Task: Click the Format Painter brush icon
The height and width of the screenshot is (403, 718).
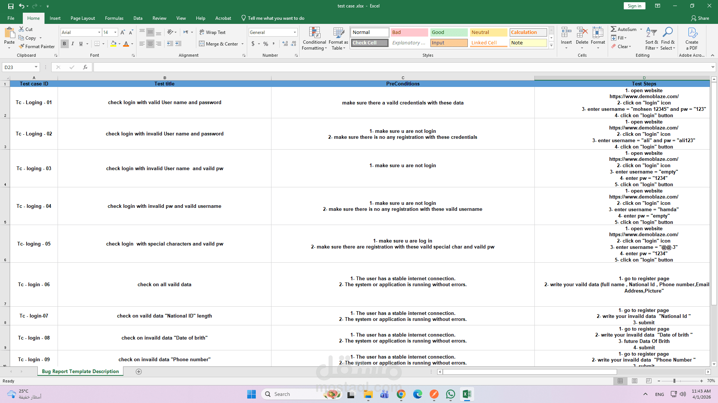Action: (22, 46)
